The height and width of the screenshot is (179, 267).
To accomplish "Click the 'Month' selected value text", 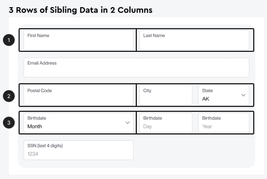I will (35, 126).
